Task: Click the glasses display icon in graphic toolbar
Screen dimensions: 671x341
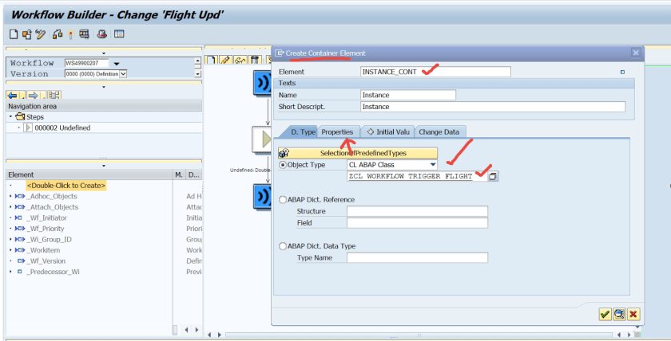Action: coord(240,60)
